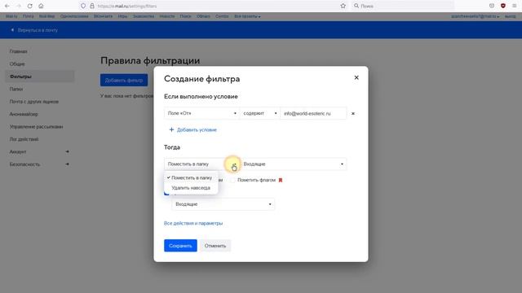Click the red flag icon near Пометить флагом

[281, 180]
